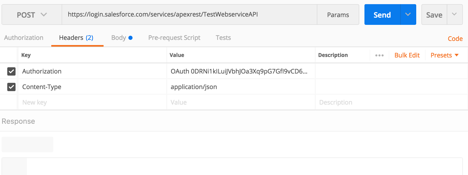Switch headers to Bulk Edit mode

tap(407, 55)
